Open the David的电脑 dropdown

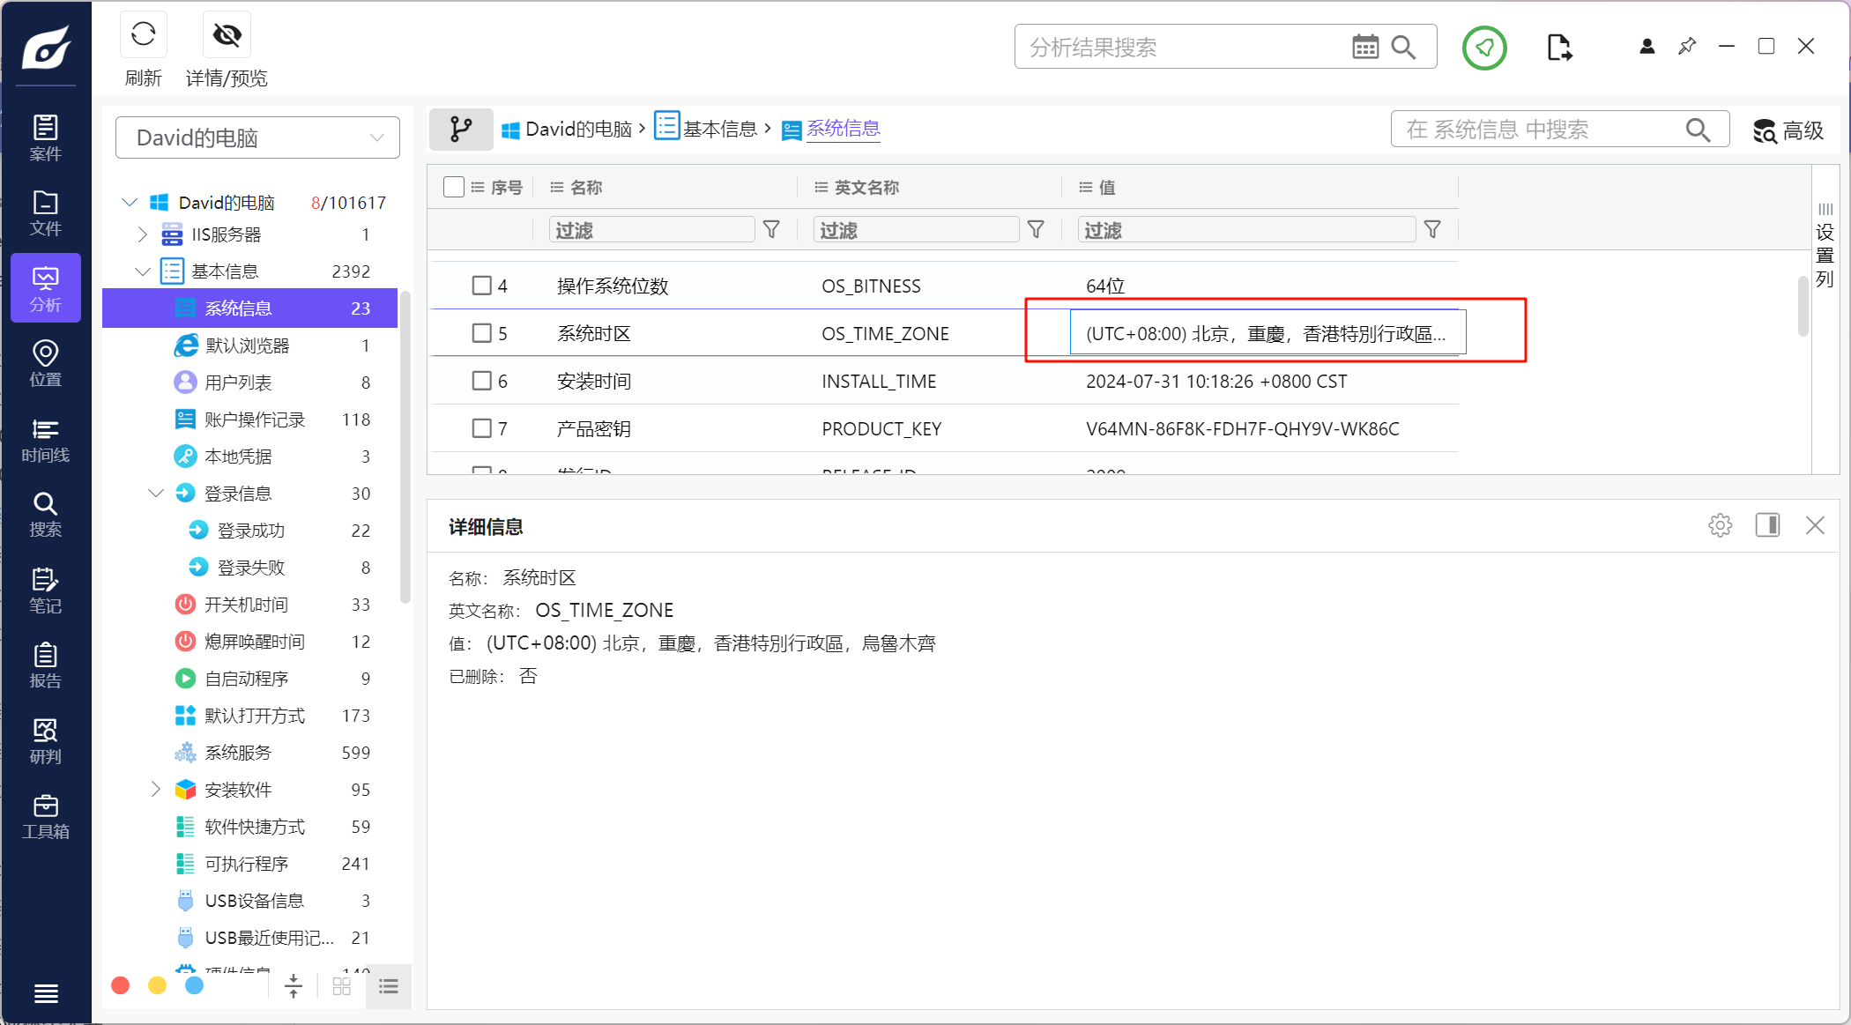coord(257,137)
